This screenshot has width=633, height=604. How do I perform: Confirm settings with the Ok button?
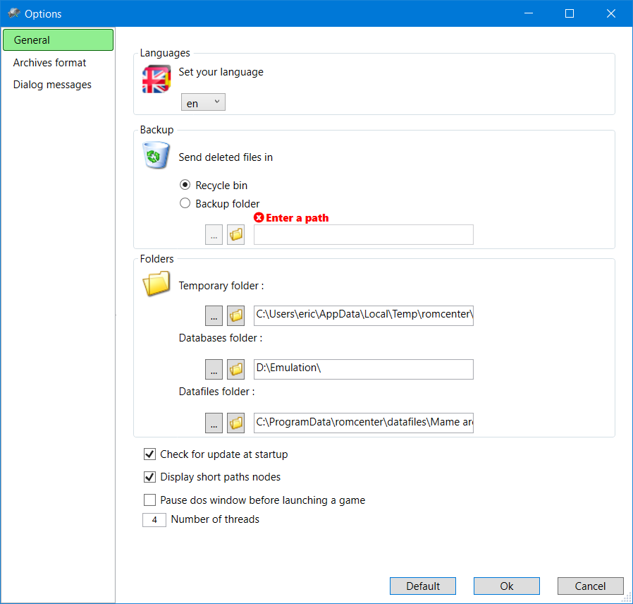(x=506, y=586)
